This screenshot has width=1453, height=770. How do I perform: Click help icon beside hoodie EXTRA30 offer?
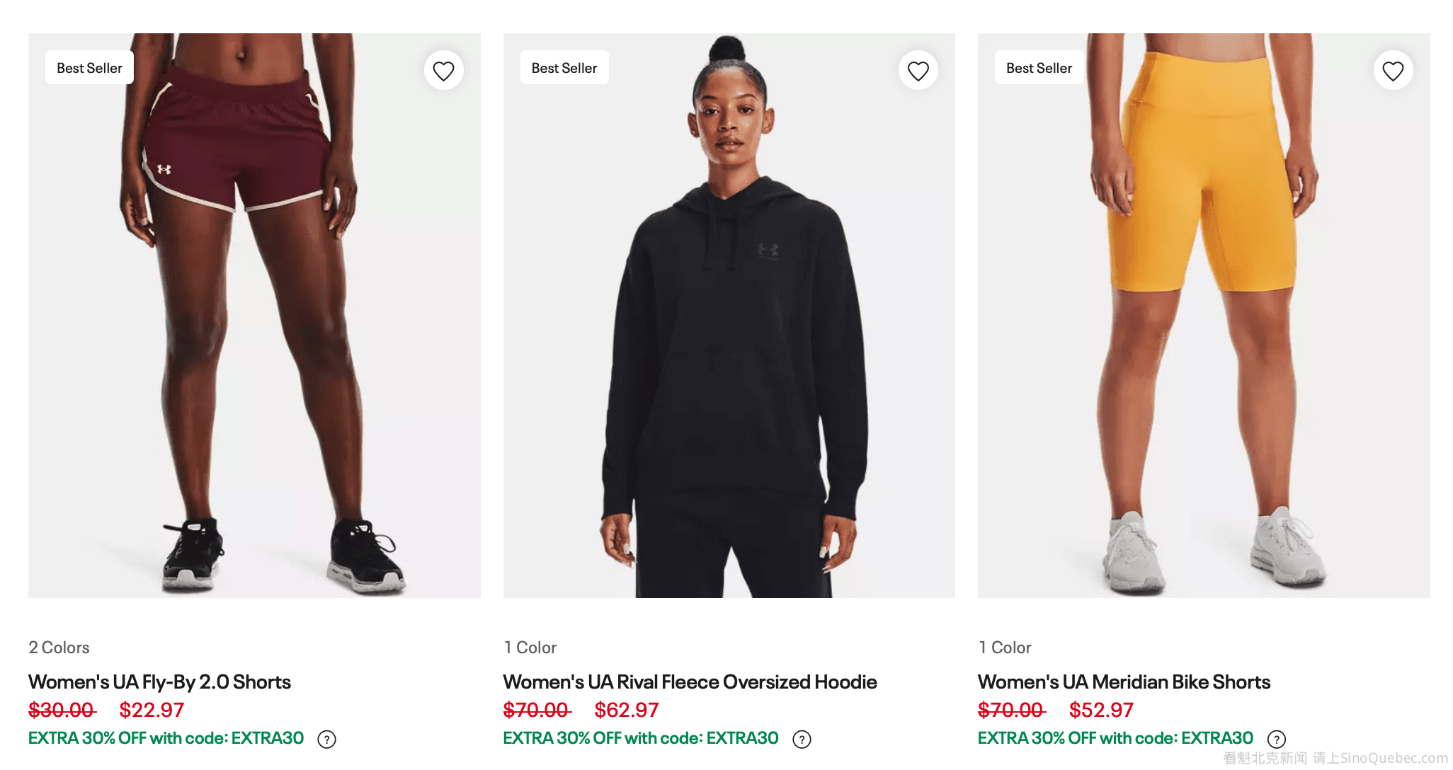coord(802,740)
